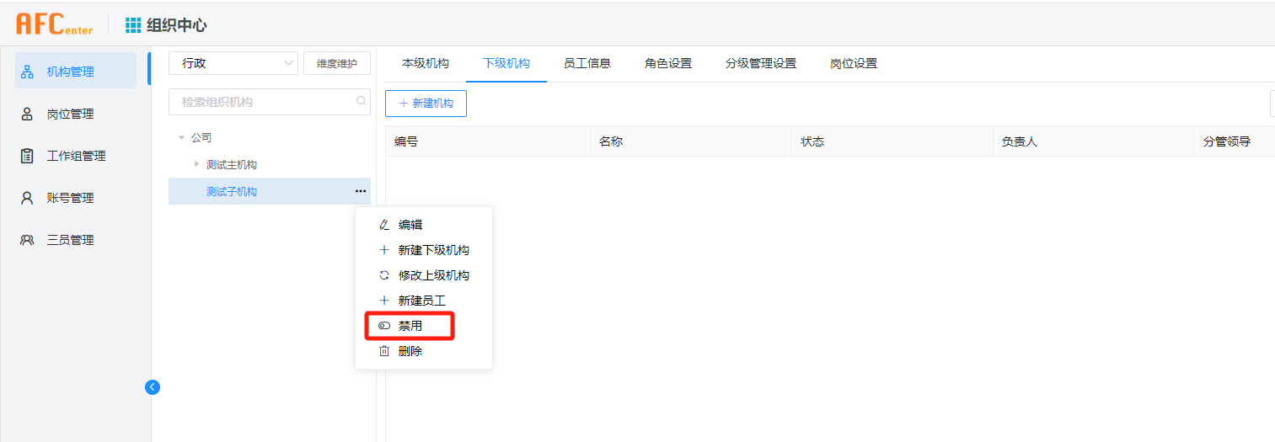The height and width of the screenshot is (442, 1275).
Task: Expand the 测试主机构 tree node
Action: [x=197, y=164]
